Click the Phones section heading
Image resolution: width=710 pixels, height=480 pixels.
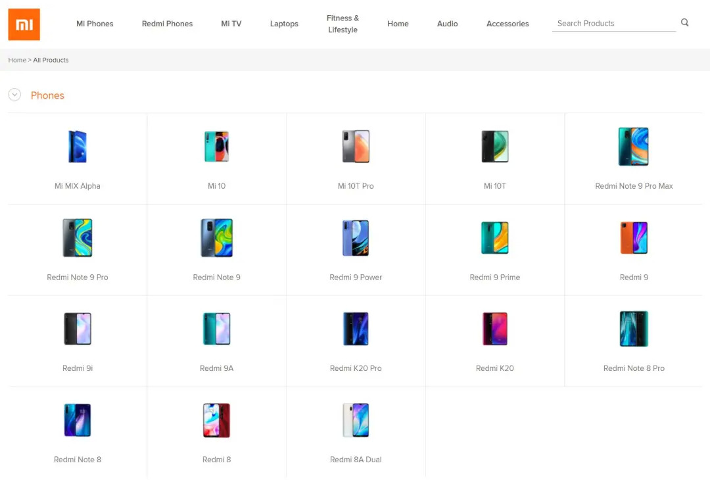tap(47, 95)
